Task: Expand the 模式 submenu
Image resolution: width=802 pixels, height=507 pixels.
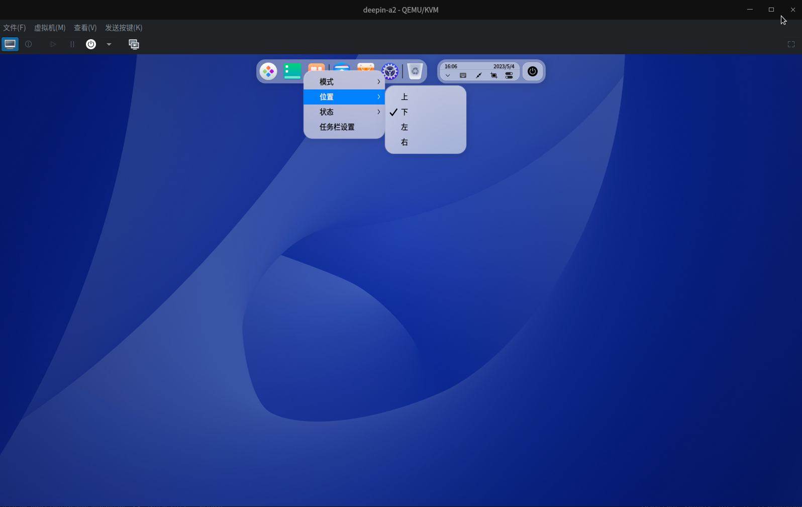Action: tap(344, 82)
